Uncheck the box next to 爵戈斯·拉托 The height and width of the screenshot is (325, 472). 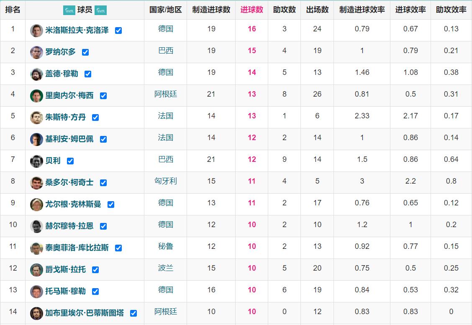(x=95, y=270)
